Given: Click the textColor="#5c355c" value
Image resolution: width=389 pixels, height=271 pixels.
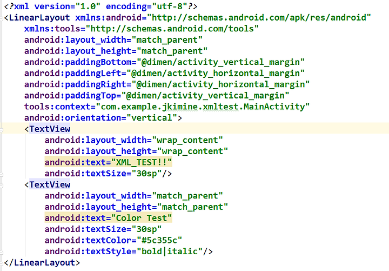Looking at the screenshot, I should [159, 241].
